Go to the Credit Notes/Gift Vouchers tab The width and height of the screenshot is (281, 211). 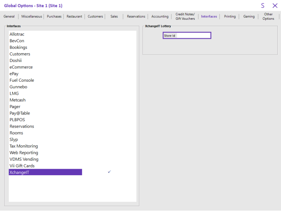click(185, 17)
